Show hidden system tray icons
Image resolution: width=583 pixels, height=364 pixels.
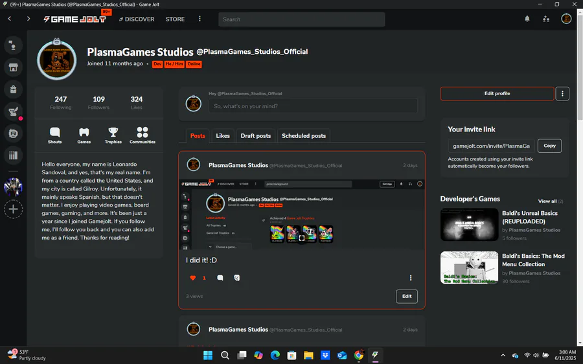tap(503, 356)
